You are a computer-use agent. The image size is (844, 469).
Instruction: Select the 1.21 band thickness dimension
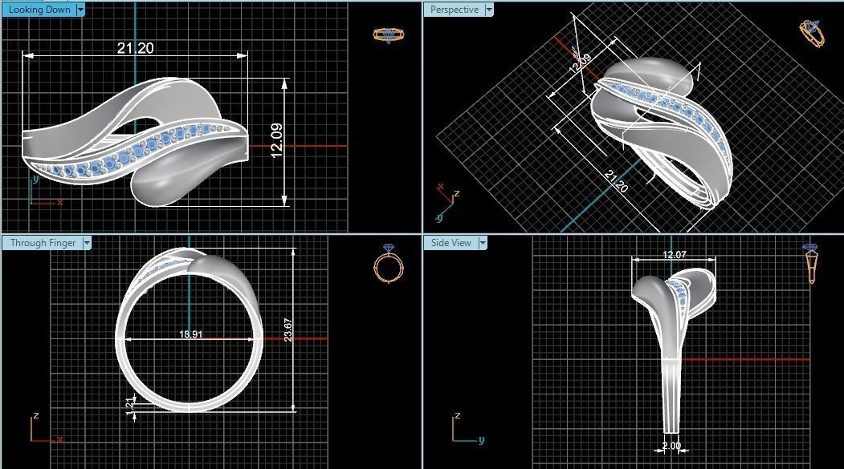pyautogui.click(x=129, y=406)
